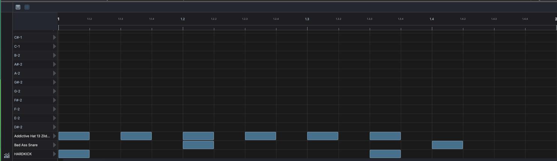Screen dimensions: 557x161
Task: Preview the HARDKICK sample with play arrow
Action: (55, 154)
